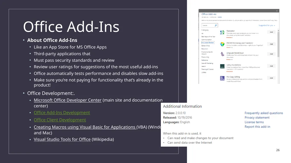Image resolution: width=291 pixels, height=163 pixels.
Task: Add the PROMT Dictionary and Translator add-in
Action: pyautogui.click(x=271, y=44)
